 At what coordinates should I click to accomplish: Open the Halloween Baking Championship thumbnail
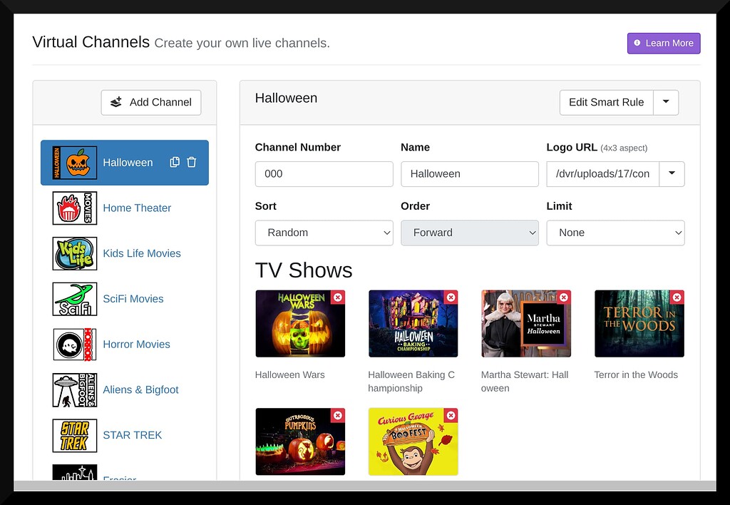pyautogui.click(x=413, y=323)
